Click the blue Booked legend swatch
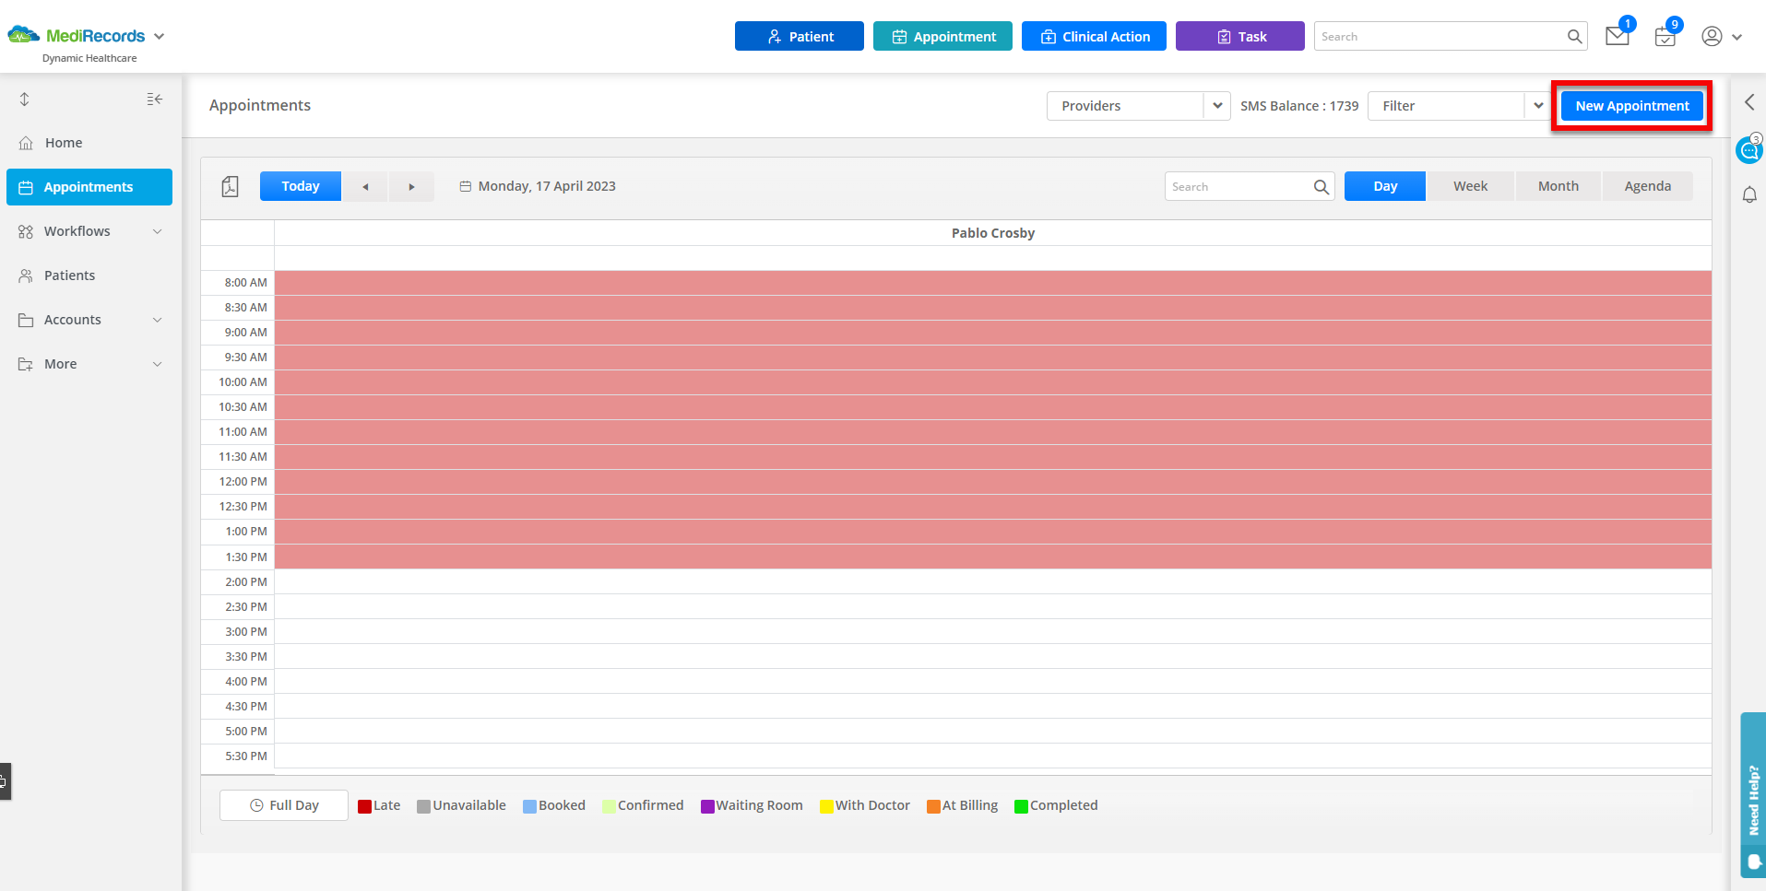This screenshot has width=1766, height=891. 529,806
